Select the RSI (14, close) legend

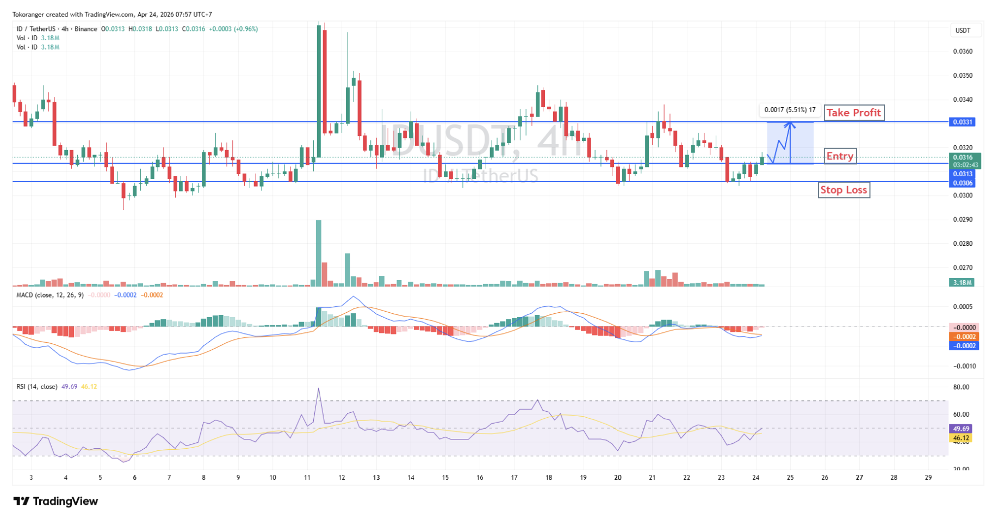coord(37,386)
